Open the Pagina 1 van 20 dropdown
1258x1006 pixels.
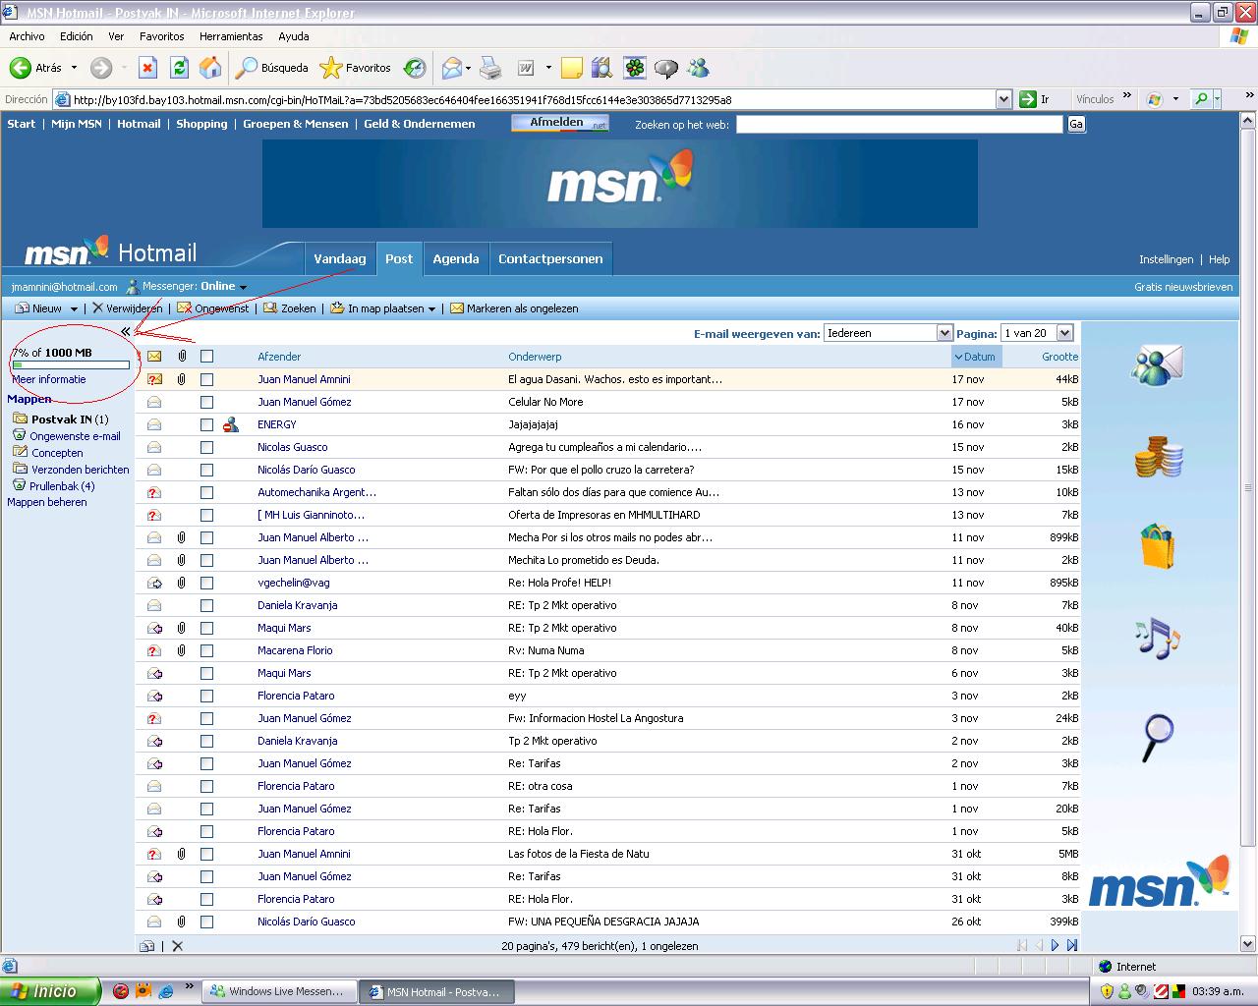pos(1037,333)
